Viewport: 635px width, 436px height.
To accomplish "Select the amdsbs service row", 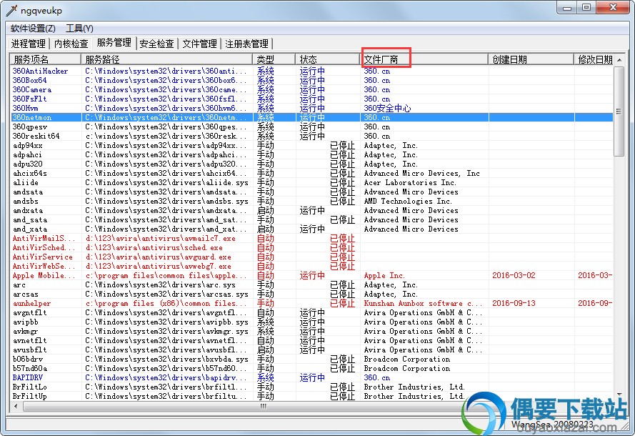I will pos(312,202).
